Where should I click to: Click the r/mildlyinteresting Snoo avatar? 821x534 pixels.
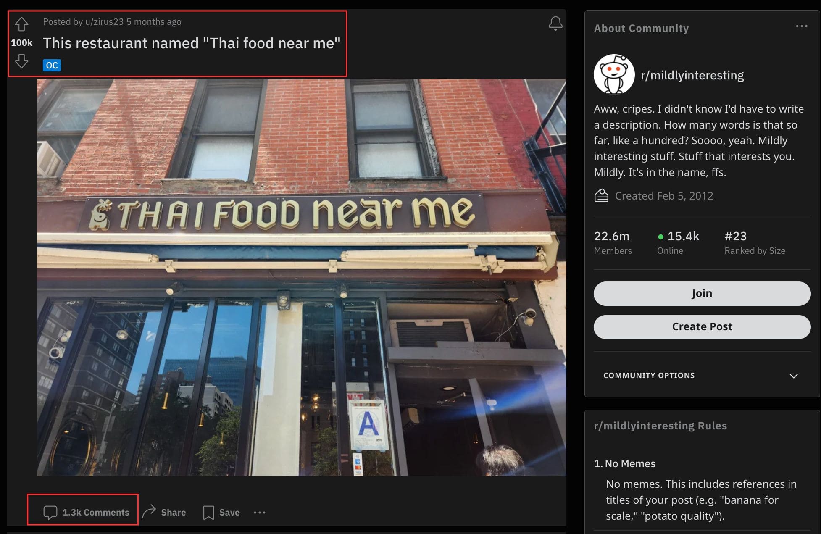coord(614,75)
